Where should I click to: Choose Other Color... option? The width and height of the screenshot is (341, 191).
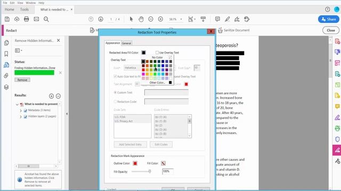click(157, 83)
